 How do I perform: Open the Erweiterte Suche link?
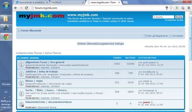point(174,20)
